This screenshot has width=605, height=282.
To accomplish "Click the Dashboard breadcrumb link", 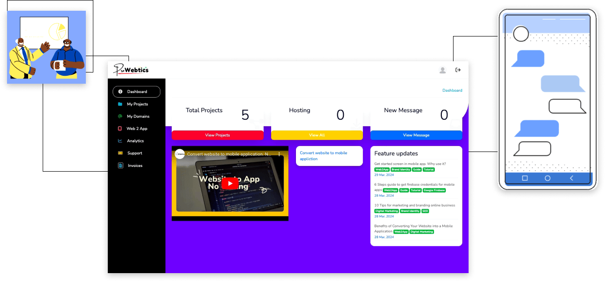I will coord(452,90).
